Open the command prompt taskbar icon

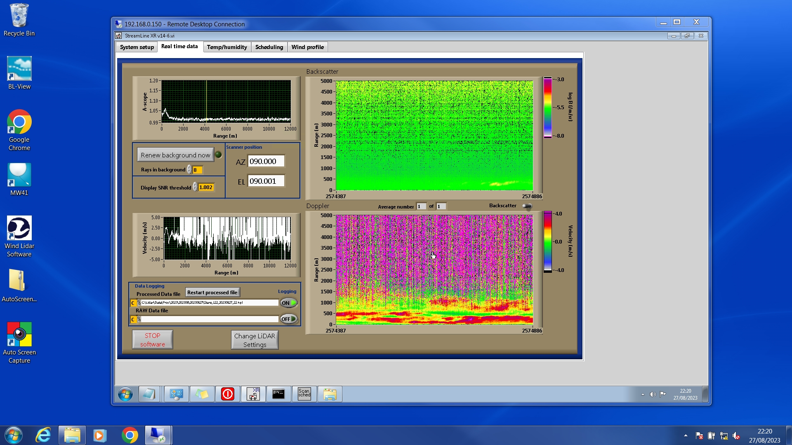click(278, 394)
